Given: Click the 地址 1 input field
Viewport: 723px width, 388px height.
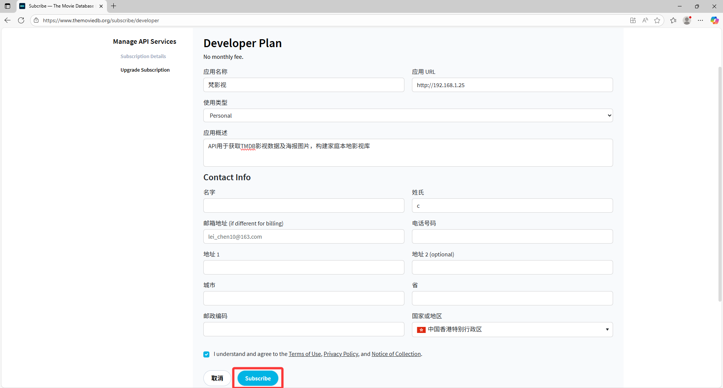Looking at the screenshot, I should click(x=304, y=267).
